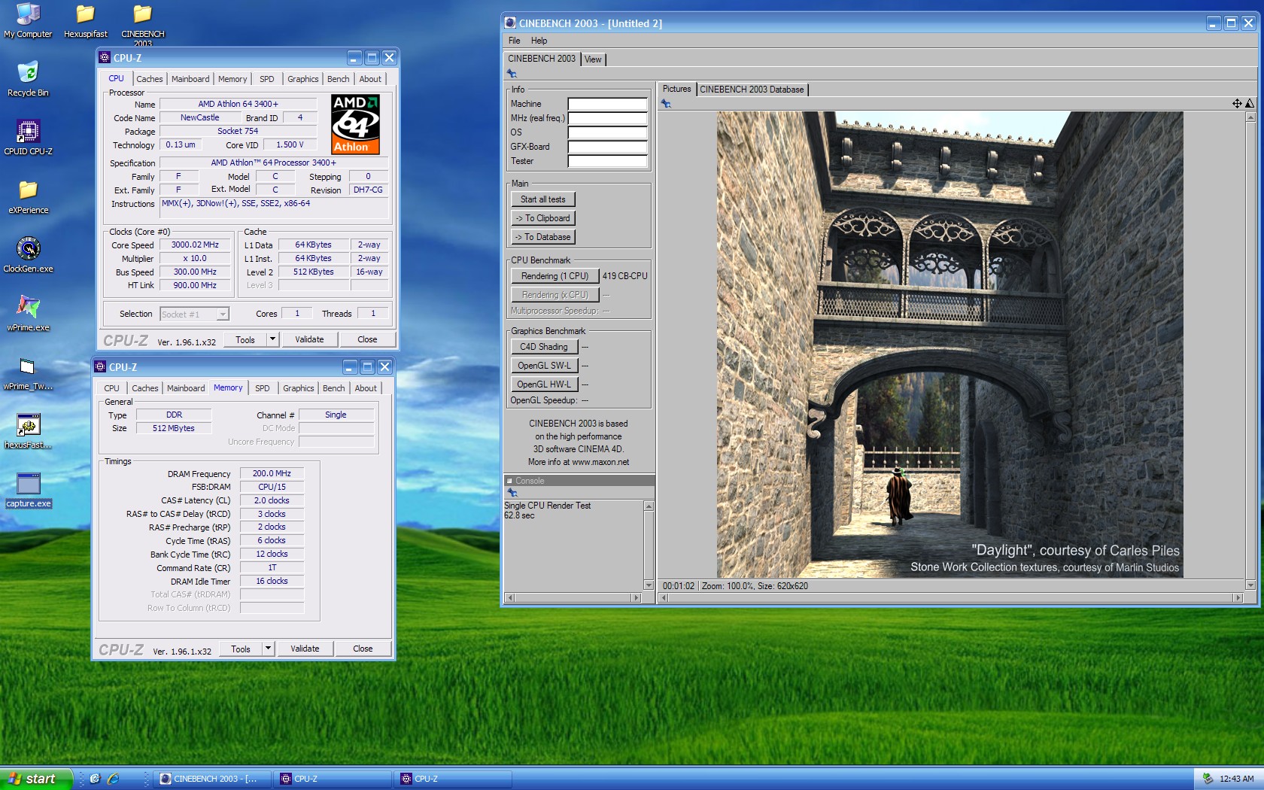
Task: Click the system tray notification icon
Action: pyautogui.click(x=1208, y=779)
